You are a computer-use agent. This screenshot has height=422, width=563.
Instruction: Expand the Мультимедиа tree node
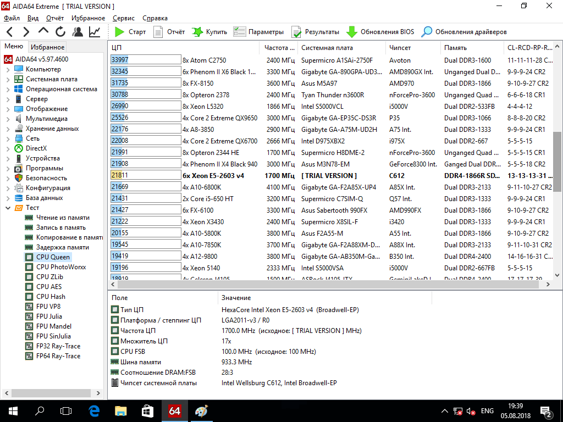8,119
